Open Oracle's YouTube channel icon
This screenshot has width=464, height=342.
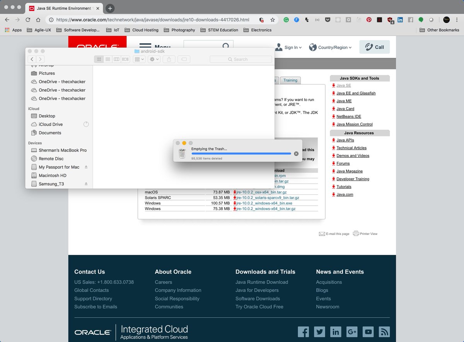368,332
